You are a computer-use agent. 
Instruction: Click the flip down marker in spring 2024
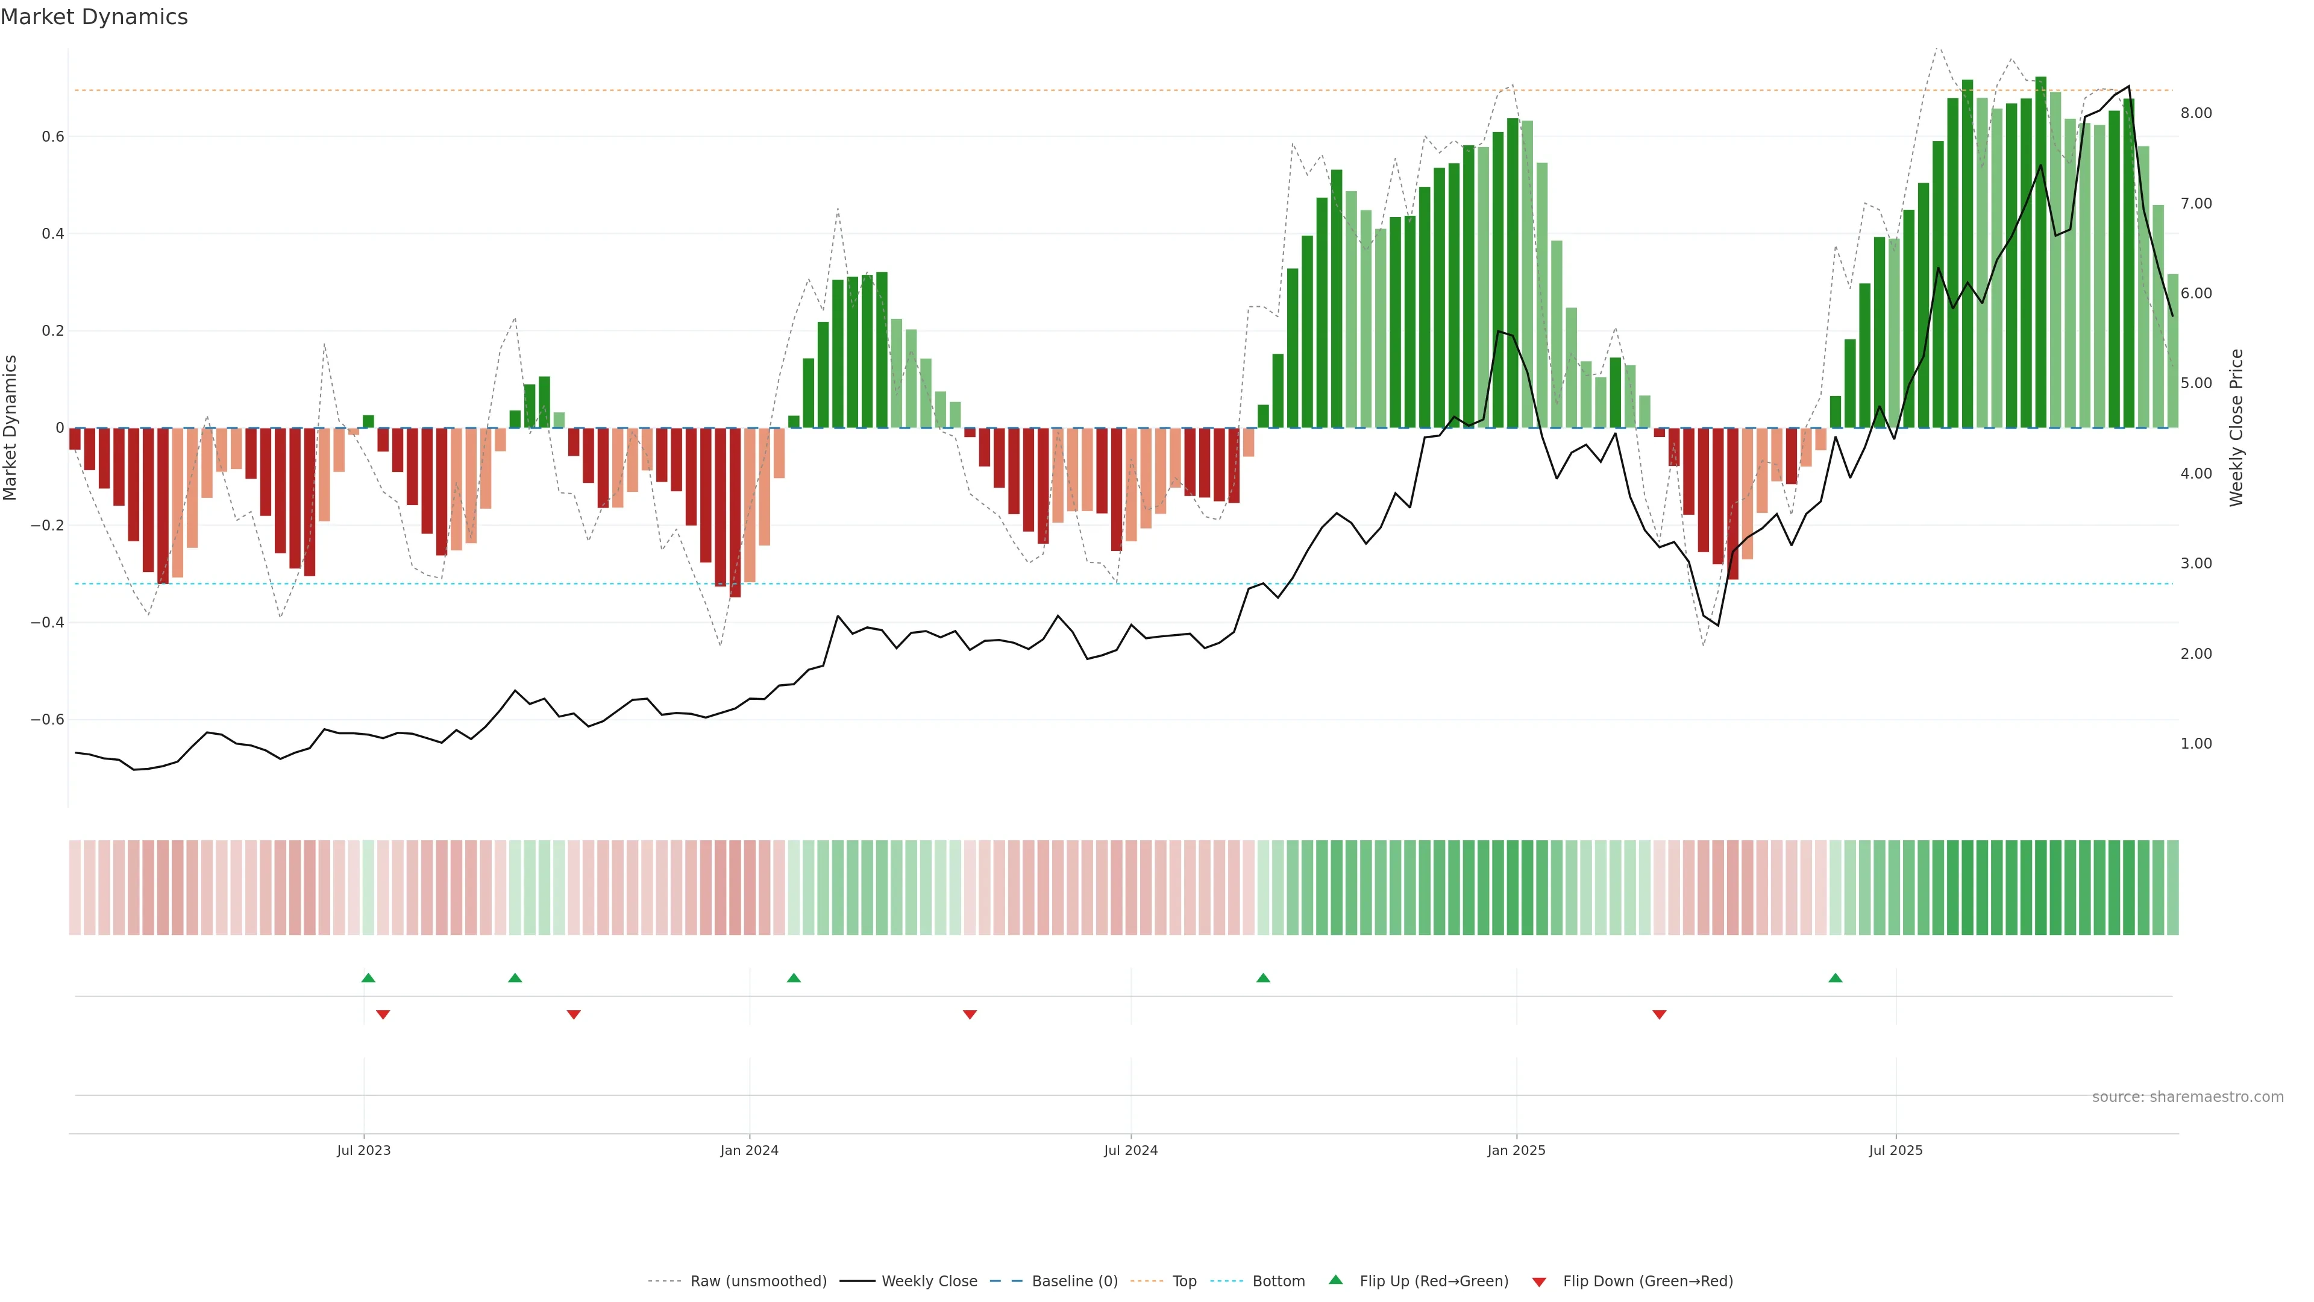click(x=969, y=1014)
